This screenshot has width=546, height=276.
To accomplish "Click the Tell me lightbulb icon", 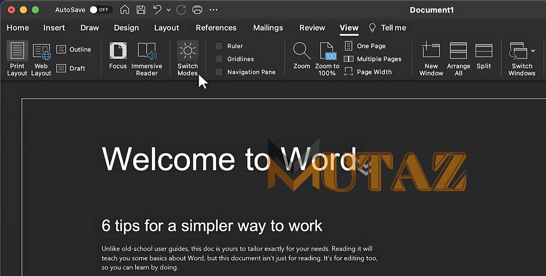I will tap(372, 28).
